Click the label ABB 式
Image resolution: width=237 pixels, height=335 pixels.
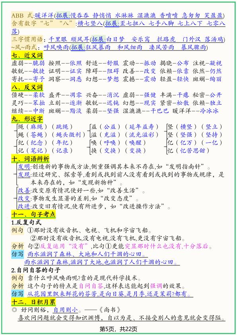pyautogui.click(x=22, y=16)
